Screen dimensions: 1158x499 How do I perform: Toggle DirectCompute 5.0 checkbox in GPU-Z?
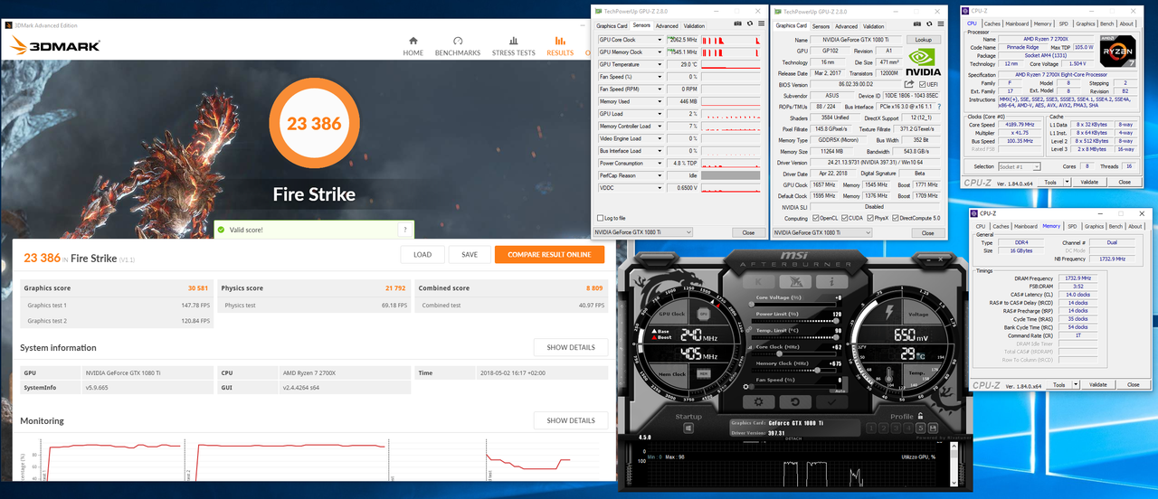pos(896,218)
